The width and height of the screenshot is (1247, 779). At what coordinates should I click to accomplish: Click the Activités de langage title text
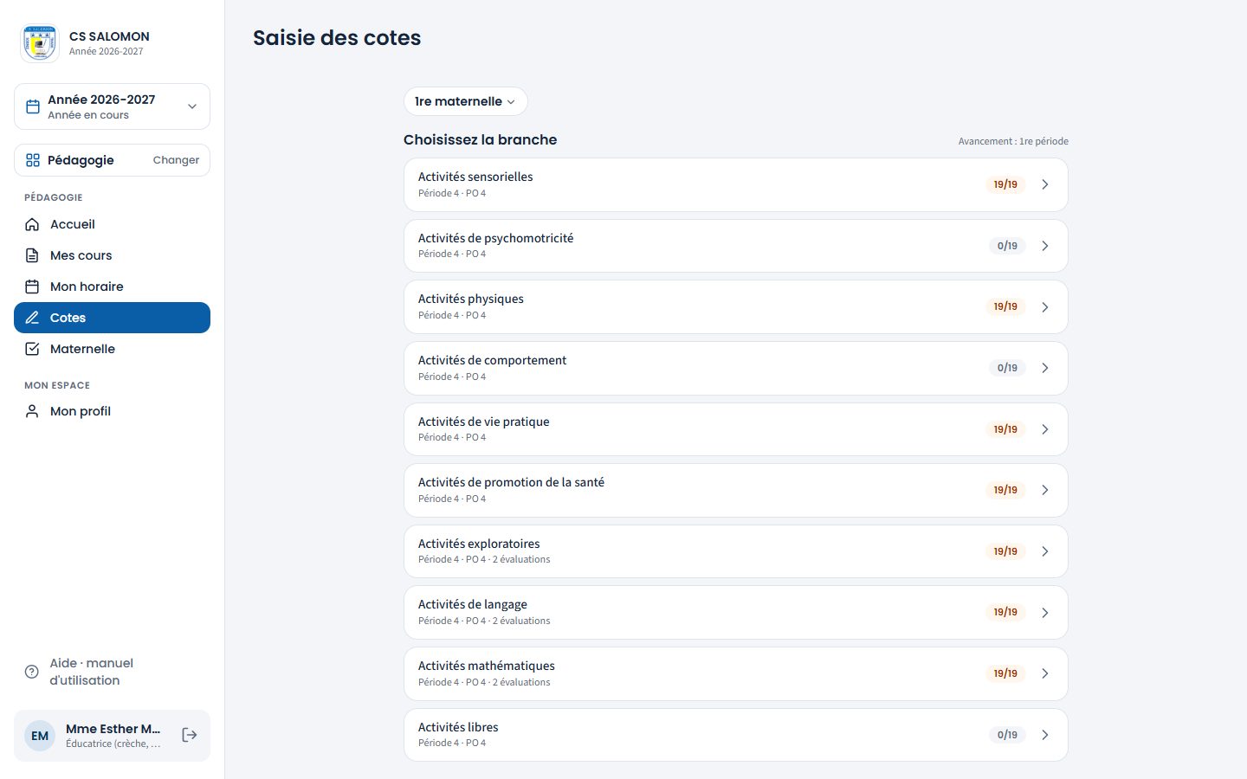473,604
